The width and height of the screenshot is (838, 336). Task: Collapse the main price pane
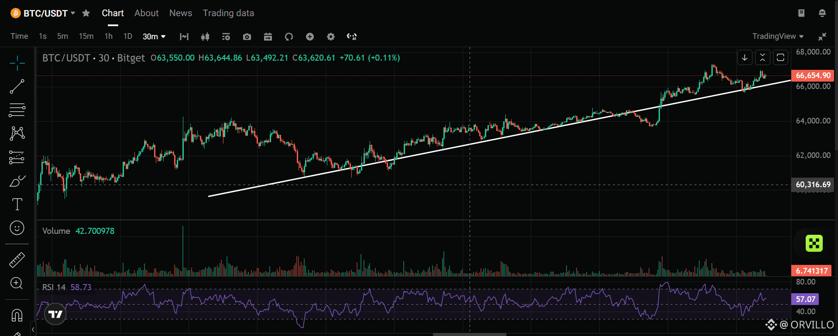pyautogui.click(x=762, y=57)
